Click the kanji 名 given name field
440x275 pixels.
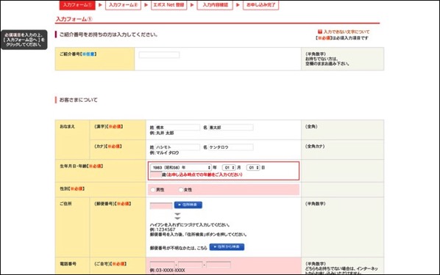(x=230, y=128)
